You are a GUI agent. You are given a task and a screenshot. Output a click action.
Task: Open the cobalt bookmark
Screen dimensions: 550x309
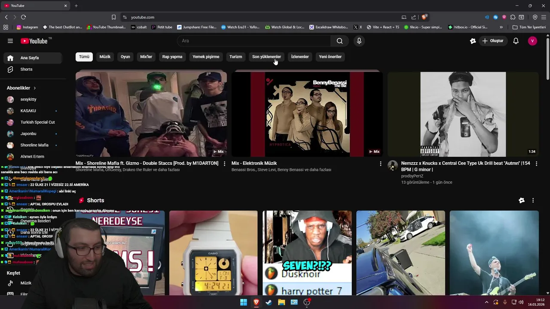139,27
